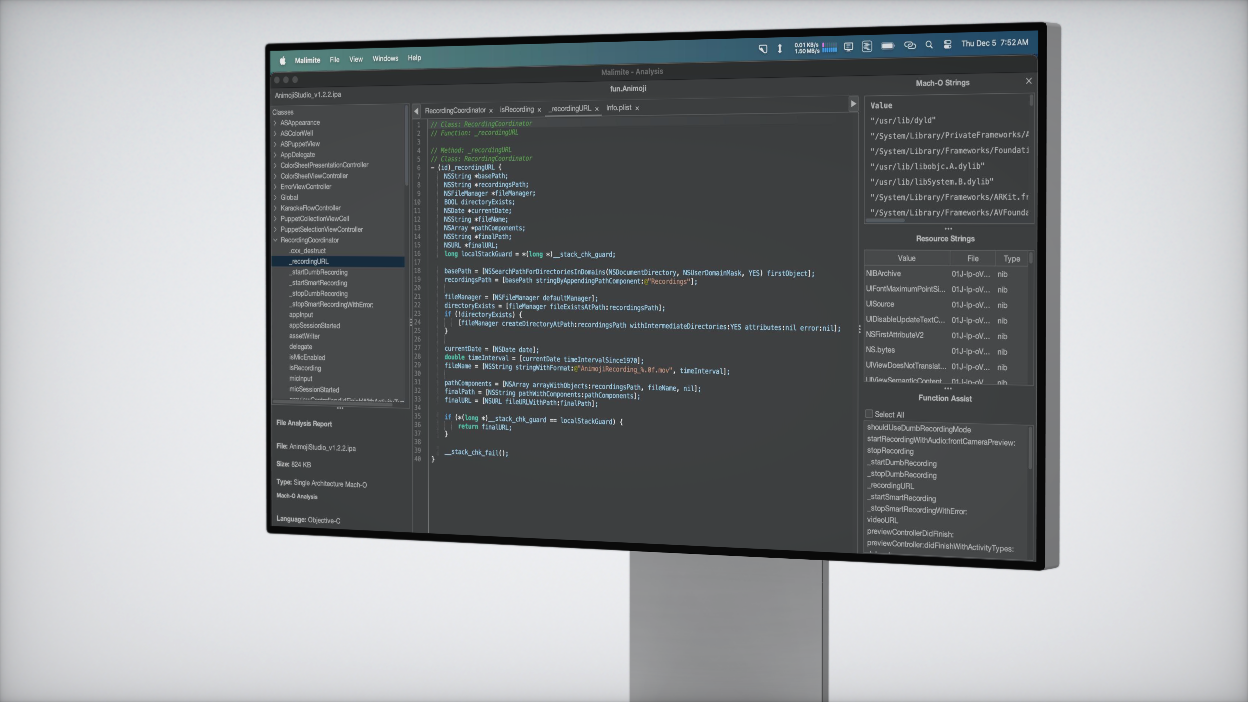
Task: Select stopRecording in Function Assist
Action: click(x=890, y=451)
